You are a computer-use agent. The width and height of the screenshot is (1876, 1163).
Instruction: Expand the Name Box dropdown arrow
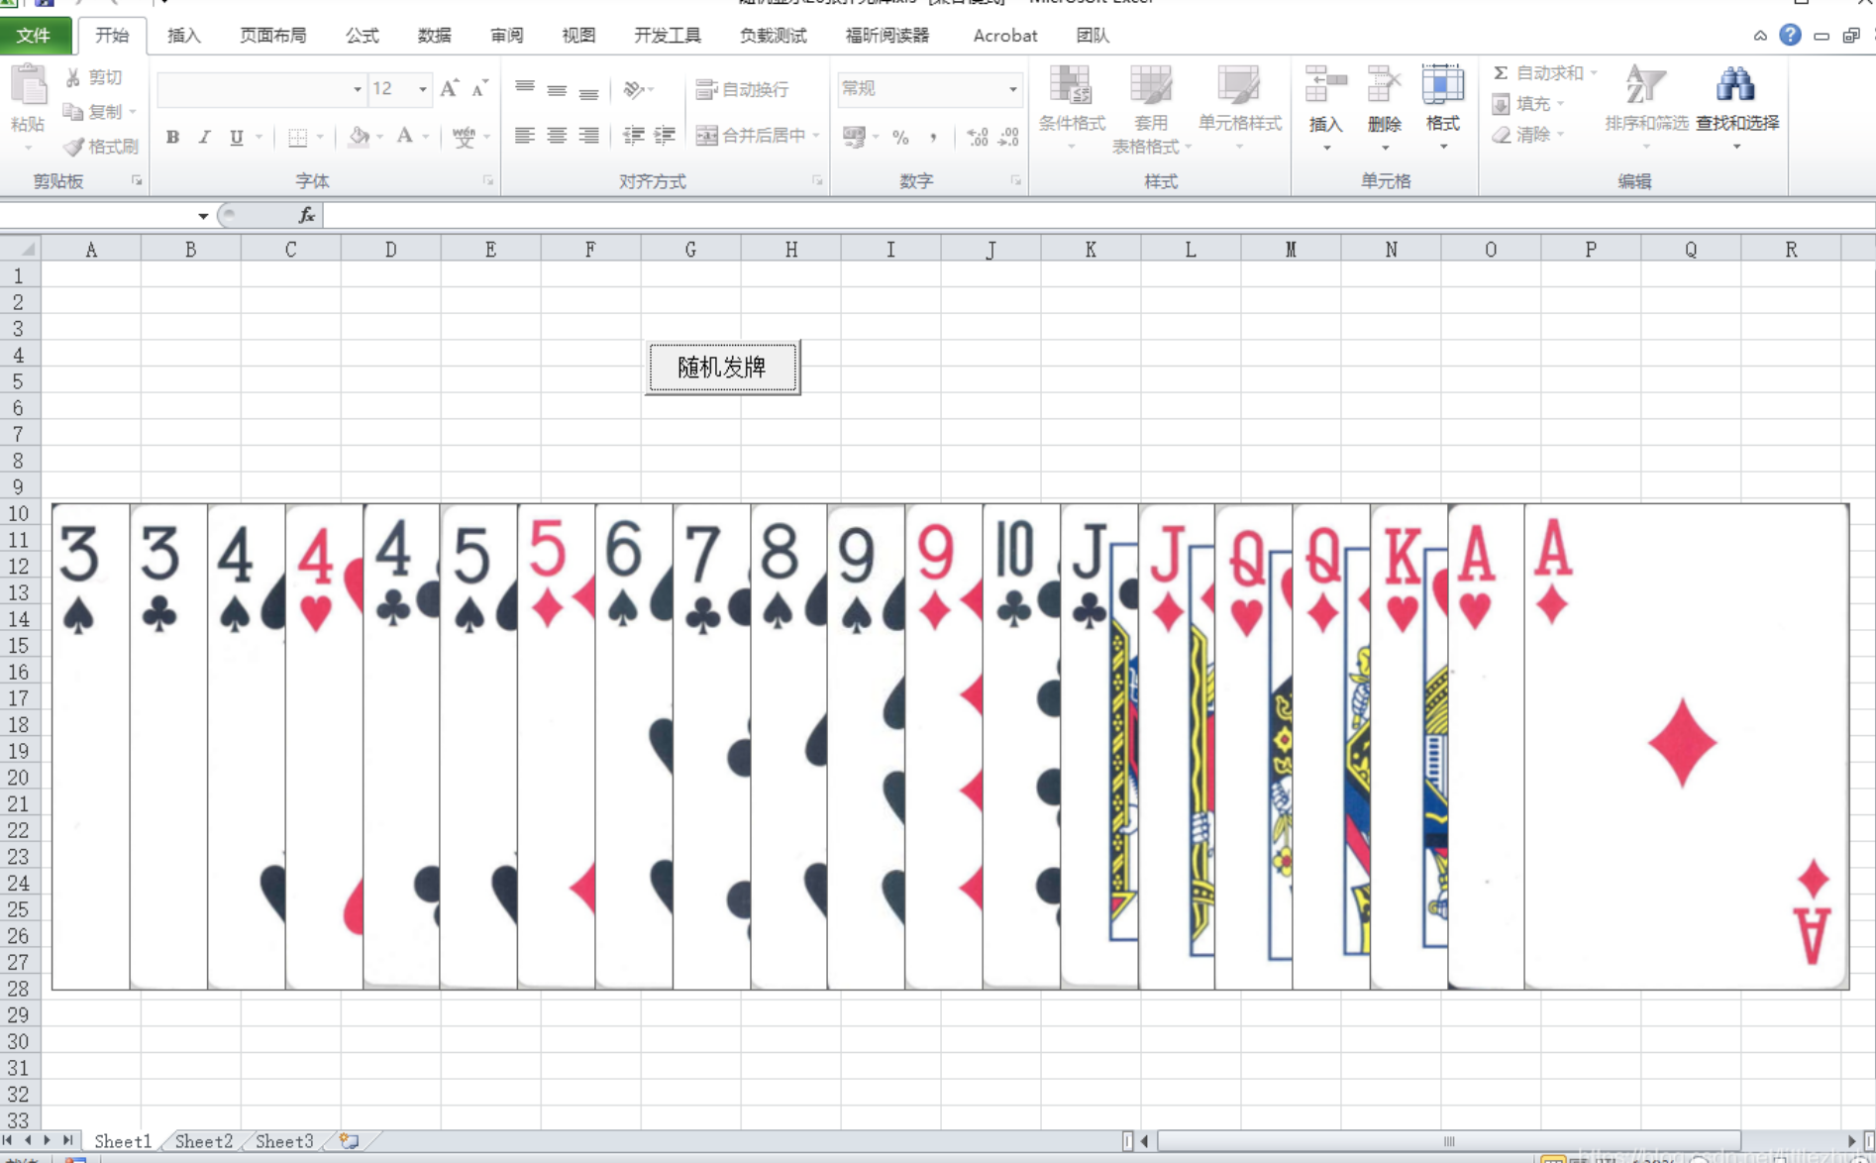(202, 216)
